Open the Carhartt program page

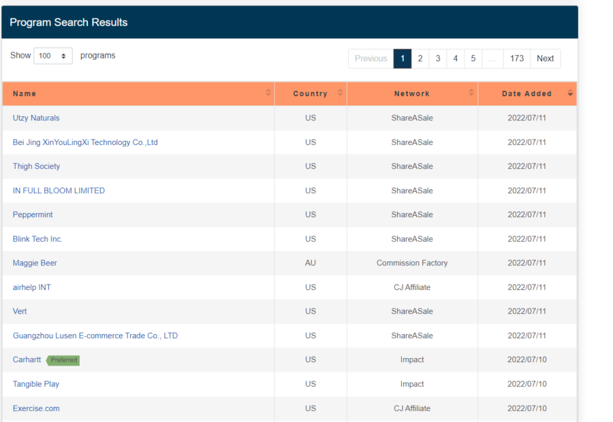tap(27, 359)
